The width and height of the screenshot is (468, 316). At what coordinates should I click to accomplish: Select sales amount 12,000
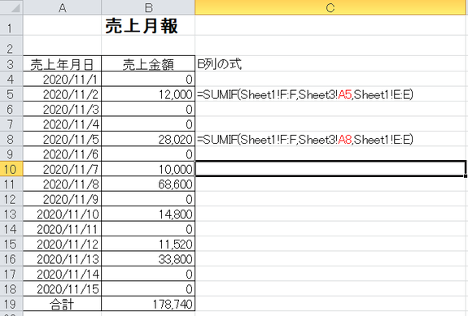point(148,94)
